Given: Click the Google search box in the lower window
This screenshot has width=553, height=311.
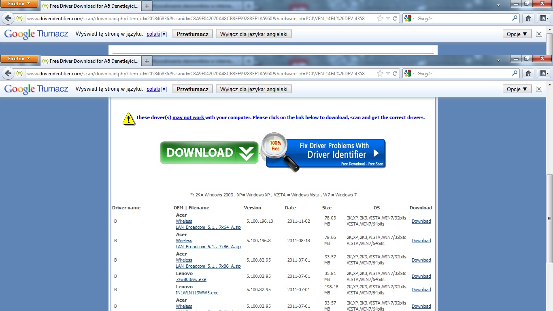Looking at the screenshot, I should pyautogui.click(x=464, y=73).
